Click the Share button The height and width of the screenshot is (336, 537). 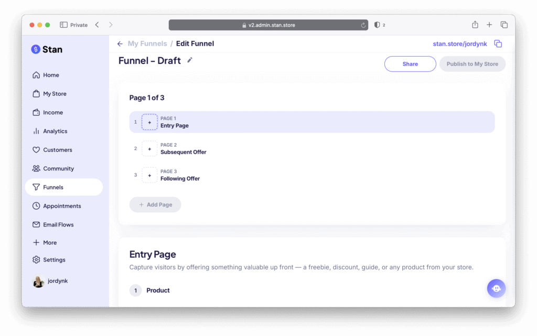click(410, 64)
